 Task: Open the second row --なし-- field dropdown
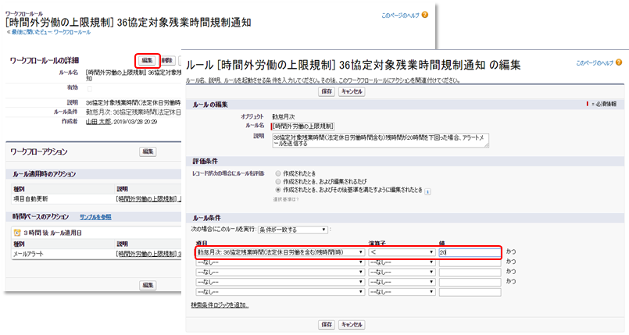click(280, 262)
